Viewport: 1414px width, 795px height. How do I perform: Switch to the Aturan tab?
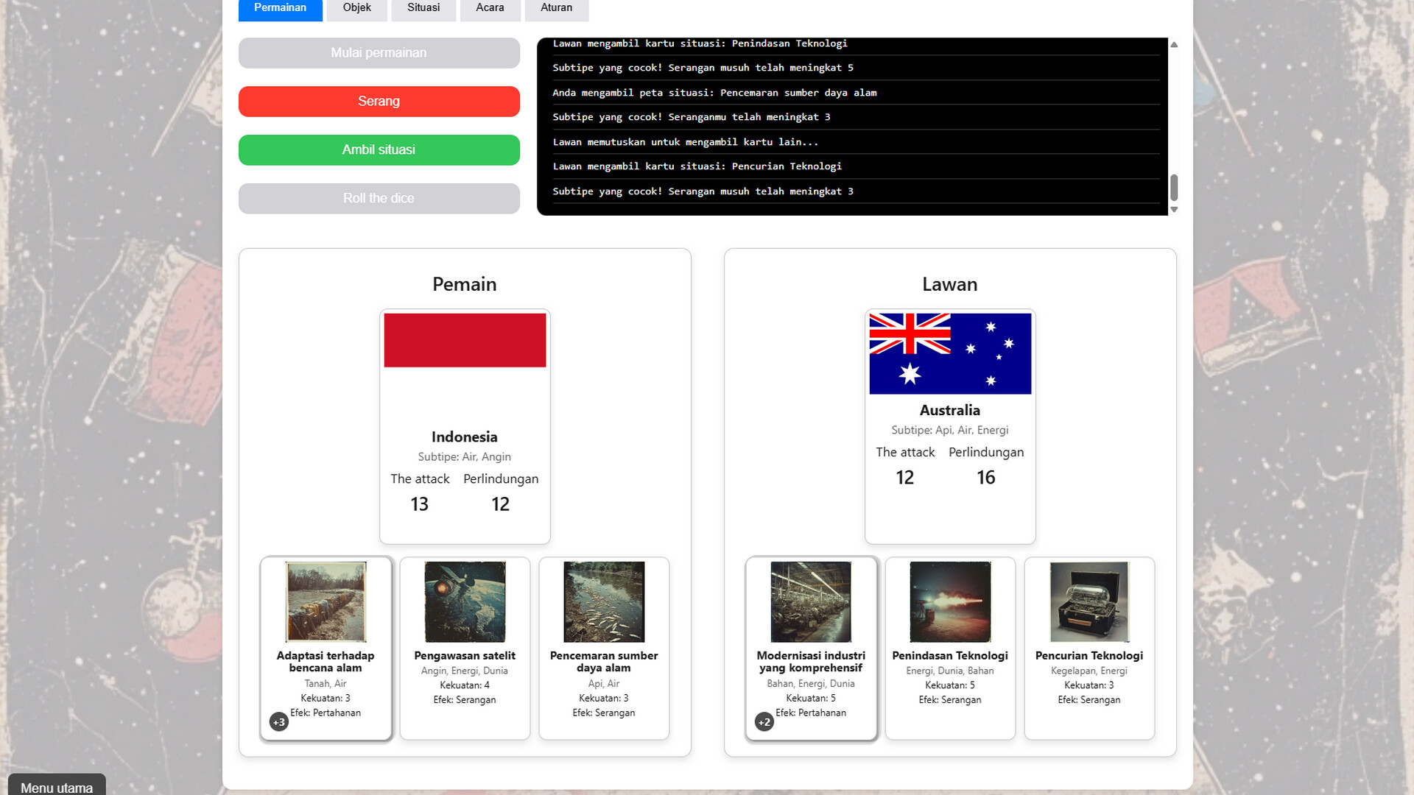(556, 8)
